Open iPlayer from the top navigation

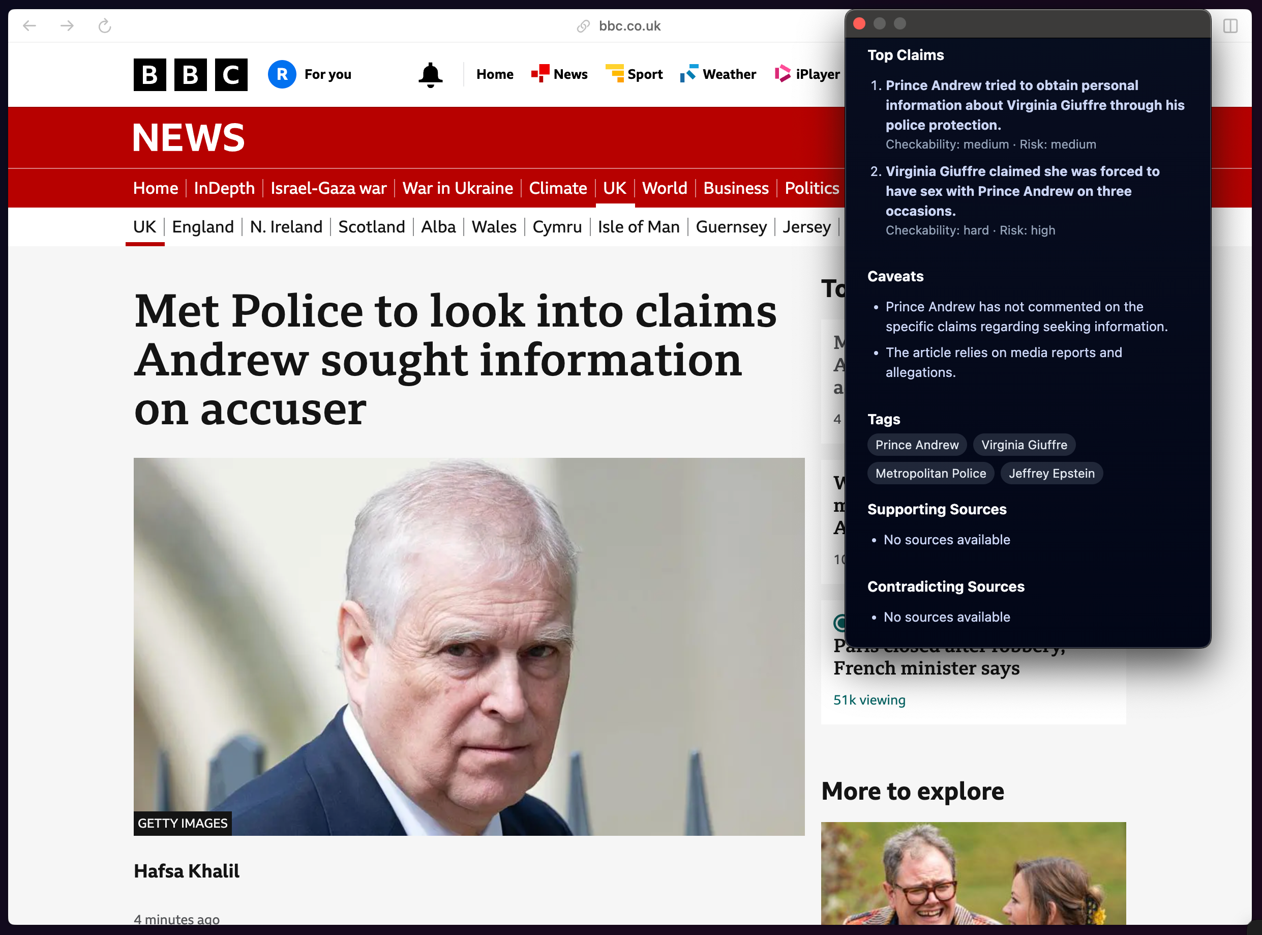pyautogui.click(x=807, y=74)
